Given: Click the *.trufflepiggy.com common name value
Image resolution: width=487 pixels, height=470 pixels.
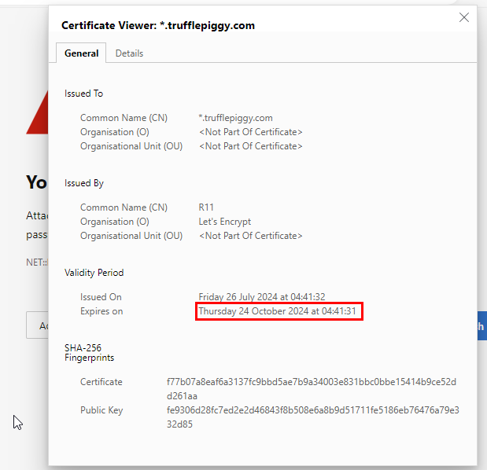Looking at the screenshot, I should (x=235, y=118).
